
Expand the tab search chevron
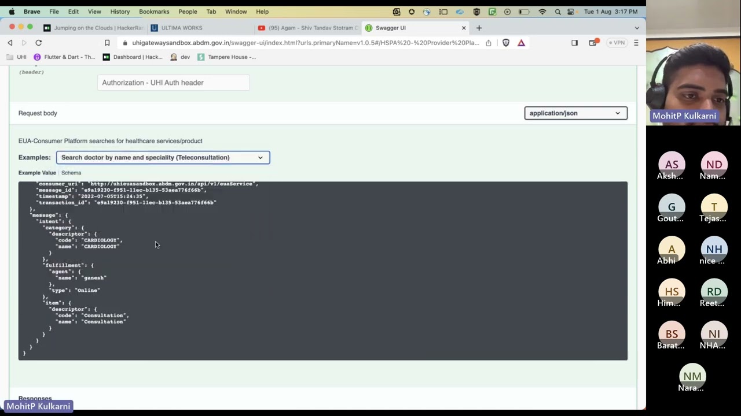tap(637, 28)
